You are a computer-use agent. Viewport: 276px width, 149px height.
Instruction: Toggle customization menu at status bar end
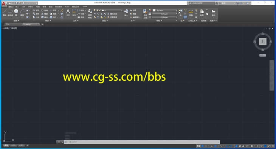click(273, 146)
